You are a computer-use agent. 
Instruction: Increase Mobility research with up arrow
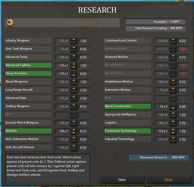[x=74, y=130]
